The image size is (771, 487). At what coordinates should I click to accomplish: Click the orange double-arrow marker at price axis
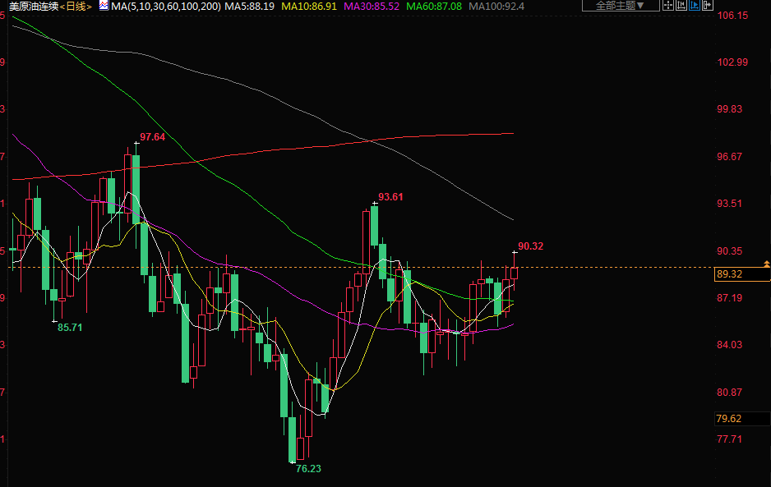click(766, 264)
